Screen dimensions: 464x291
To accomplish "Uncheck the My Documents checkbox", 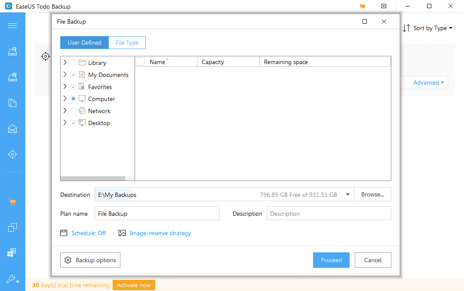I will click(x=74, y=75).
